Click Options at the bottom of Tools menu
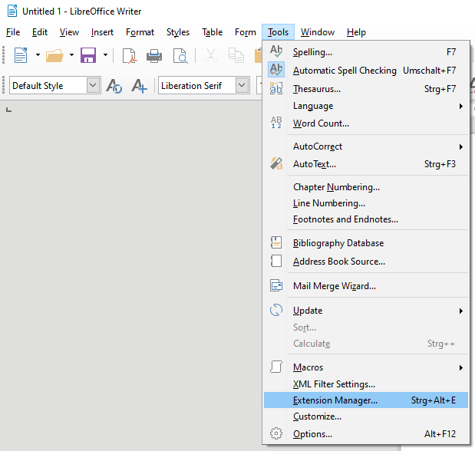 (312, 434)
